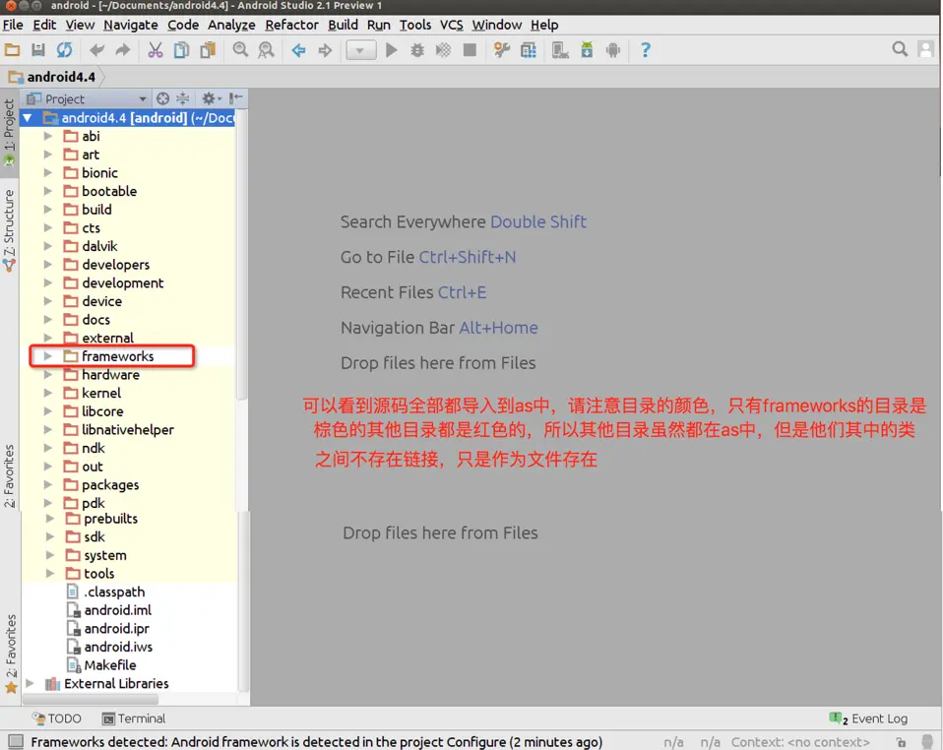The image size is (943, 750).
Task: Toggle the upper Favorites side tab
Action: (9, 475)
